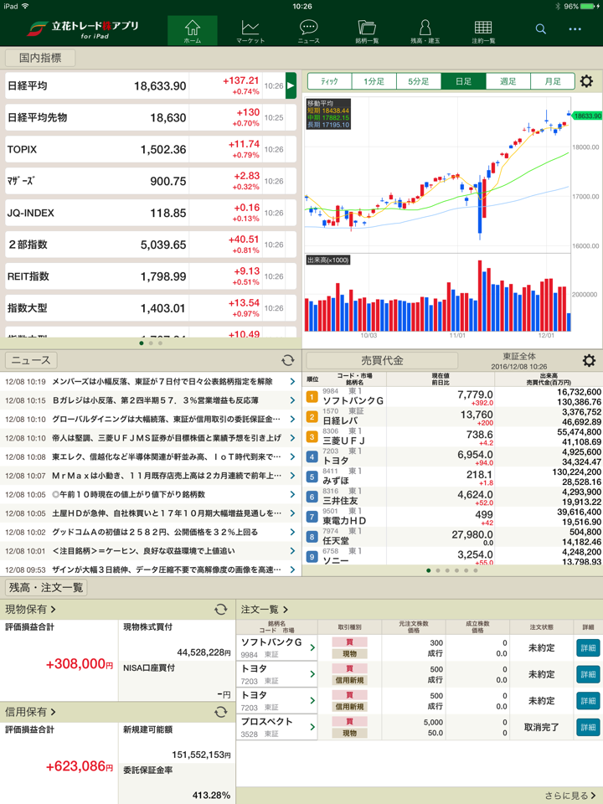The height and width of the screenshot is (804, 603).
Task: Select the 日足 daily chart tab
Action: (463, 81)
